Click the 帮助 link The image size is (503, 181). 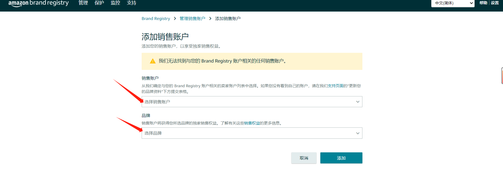pos(483,3)
